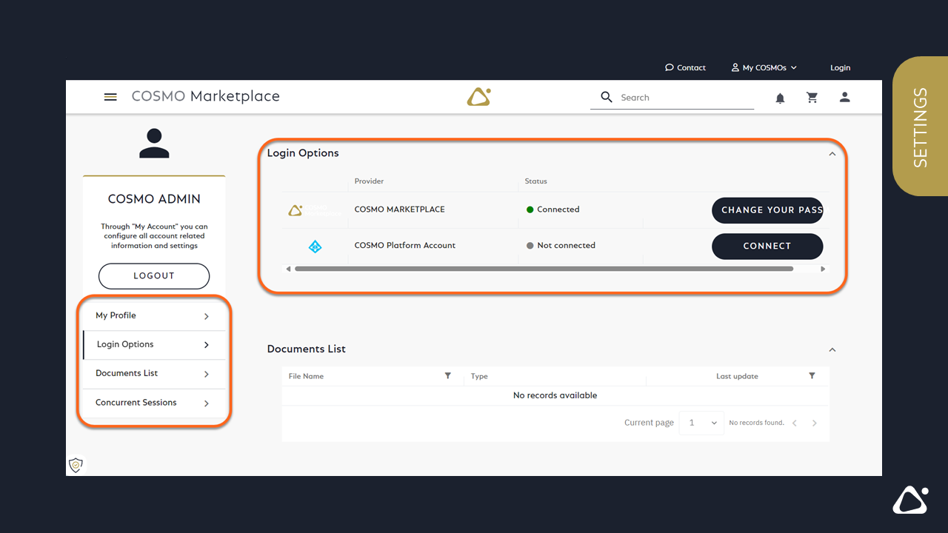948x533 pixels.
Task: Open the File Name column filter
Action: point(448,376)
